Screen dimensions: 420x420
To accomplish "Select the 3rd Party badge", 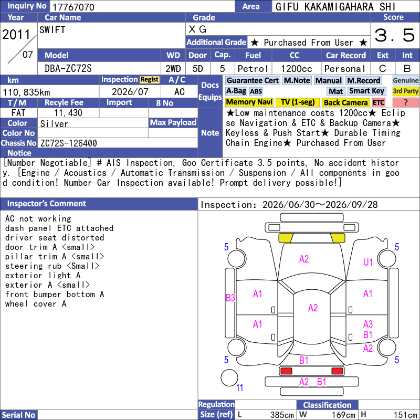I will pyautogui.click(x=405, y=91).
